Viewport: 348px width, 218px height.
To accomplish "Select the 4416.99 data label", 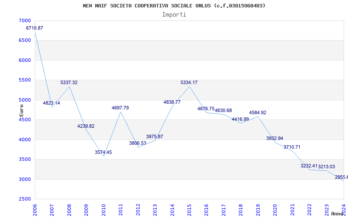I will coord(241,119).
